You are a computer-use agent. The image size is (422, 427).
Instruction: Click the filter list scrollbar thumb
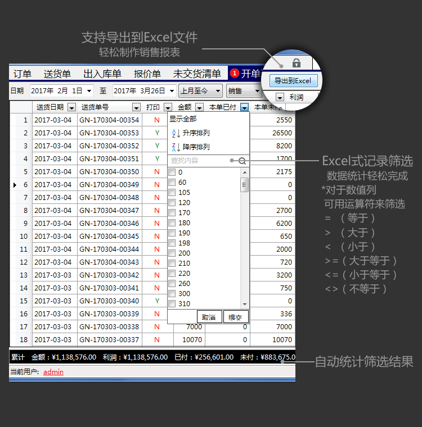click(x=244, y=185)
